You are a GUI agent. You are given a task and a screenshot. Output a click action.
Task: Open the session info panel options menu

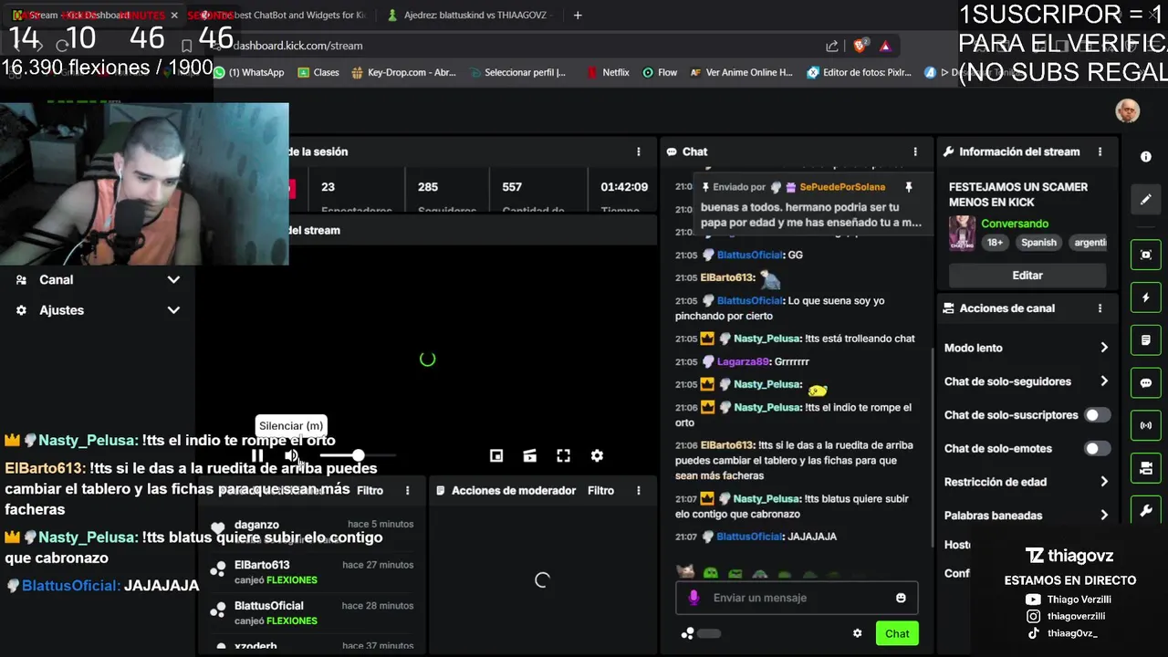point(639,151)
